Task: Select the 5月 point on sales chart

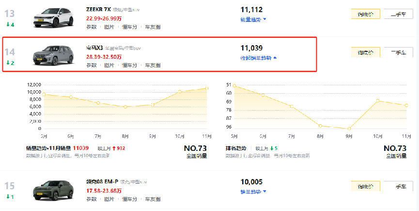Action: click(x=44, y=95)
